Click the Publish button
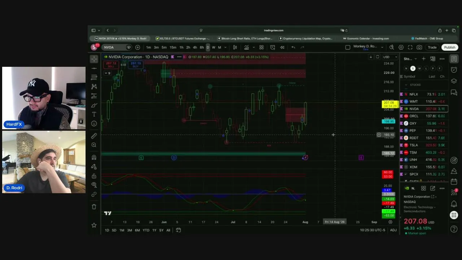 [449, 47]
